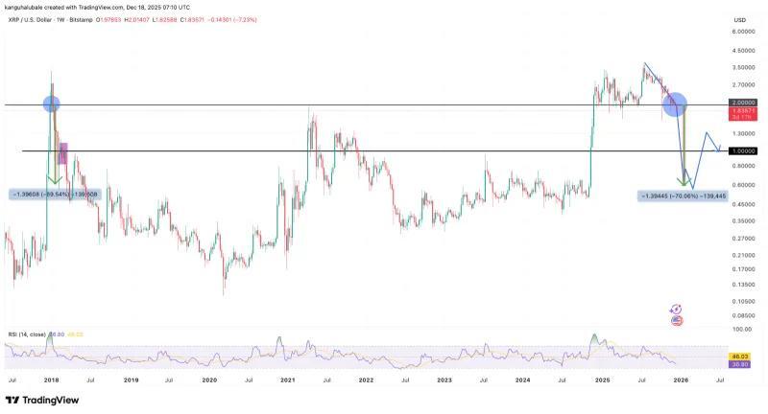Open the RSI (14, close) indicator legend
The image size is (768, 414).
pos(25,333)
